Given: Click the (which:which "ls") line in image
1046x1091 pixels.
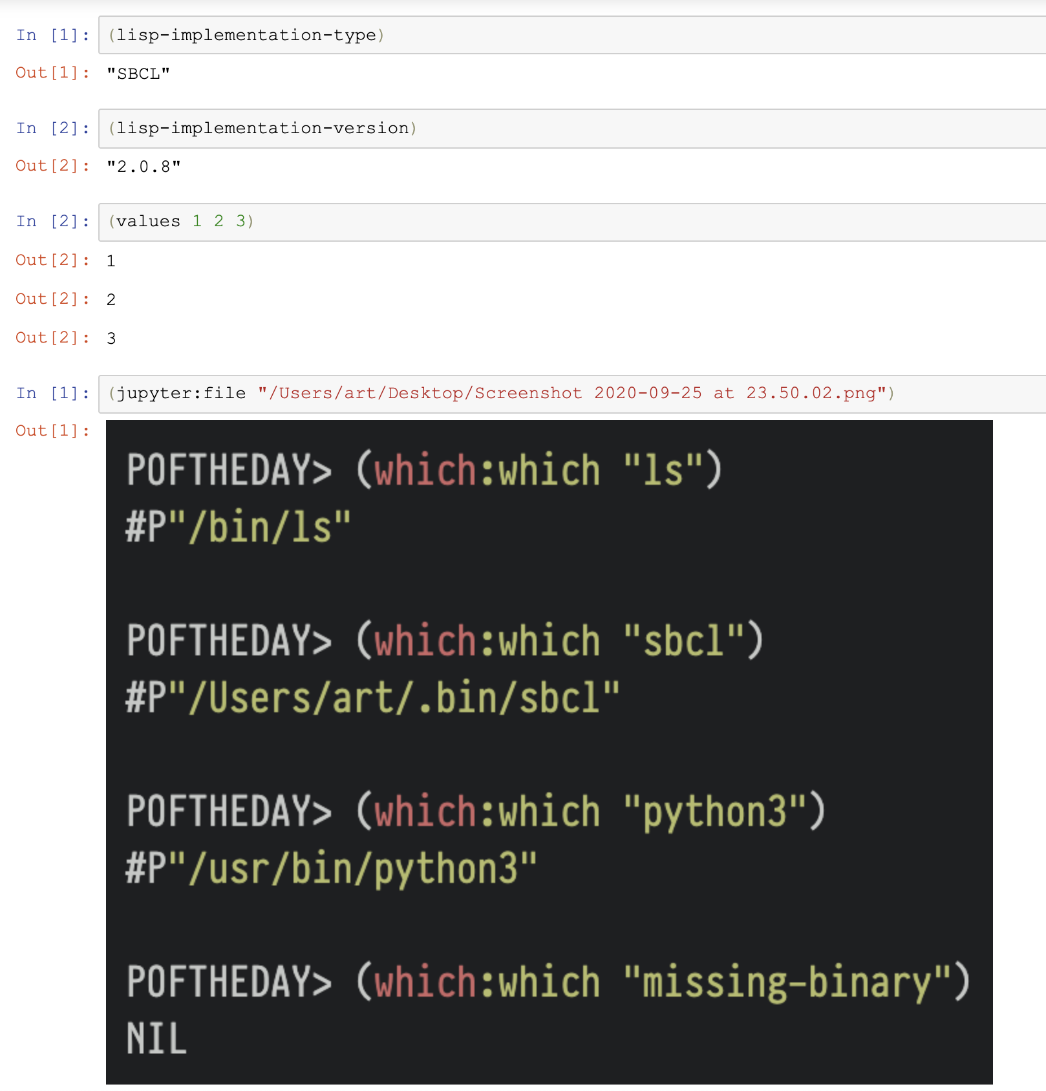Looking at the screenshot, I should tap(424, 470).
